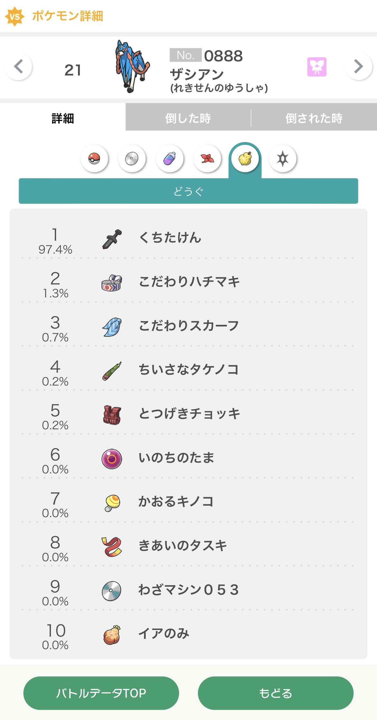The width and height of the screenshot is (377, 720).
Task: Open the Tera star category icon
Action: pos(283,159)
